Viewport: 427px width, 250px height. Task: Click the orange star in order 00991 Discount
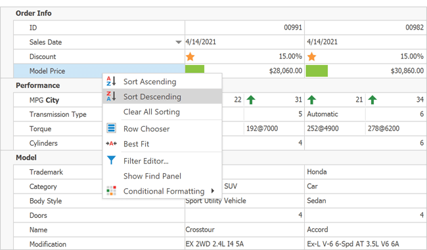(x=190, y=56)
